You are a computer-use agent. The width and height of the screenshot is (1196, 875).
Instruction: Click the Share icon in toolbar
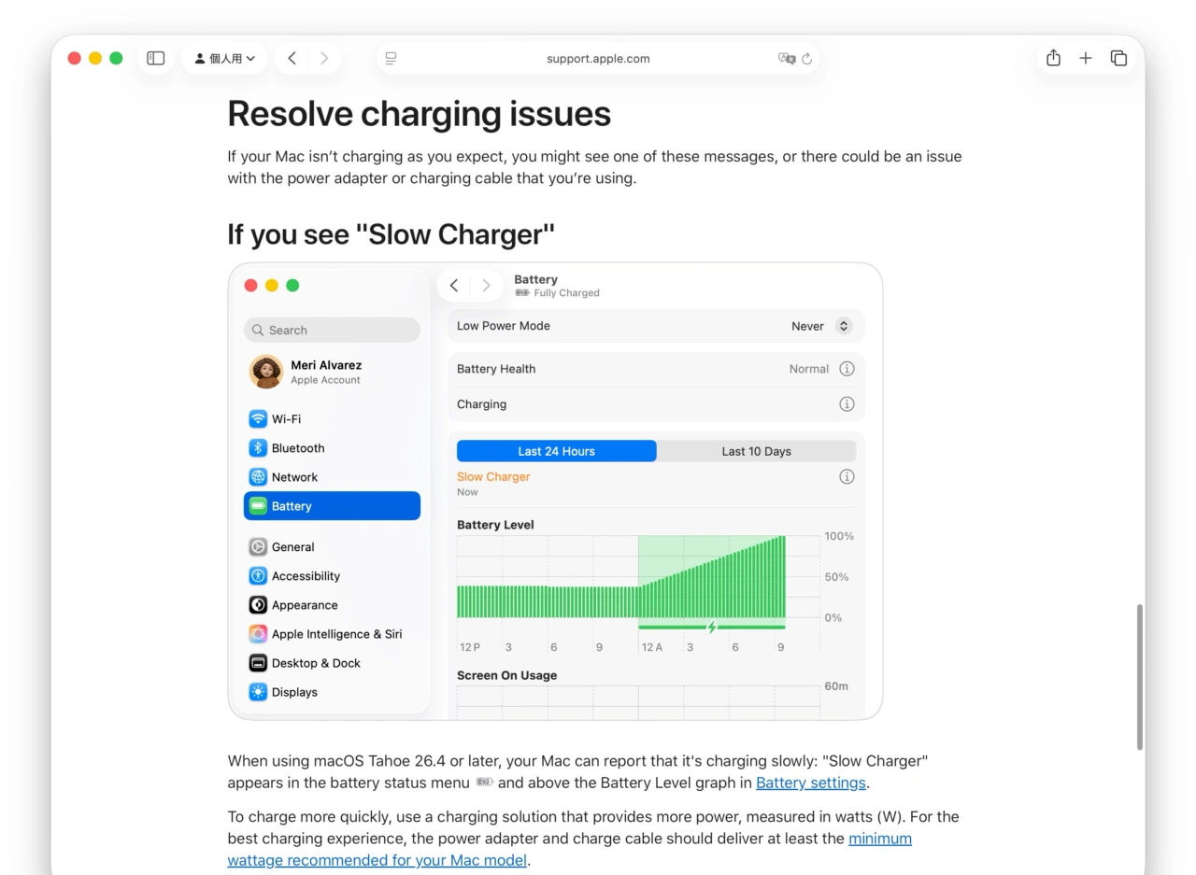click(1053, 58)
